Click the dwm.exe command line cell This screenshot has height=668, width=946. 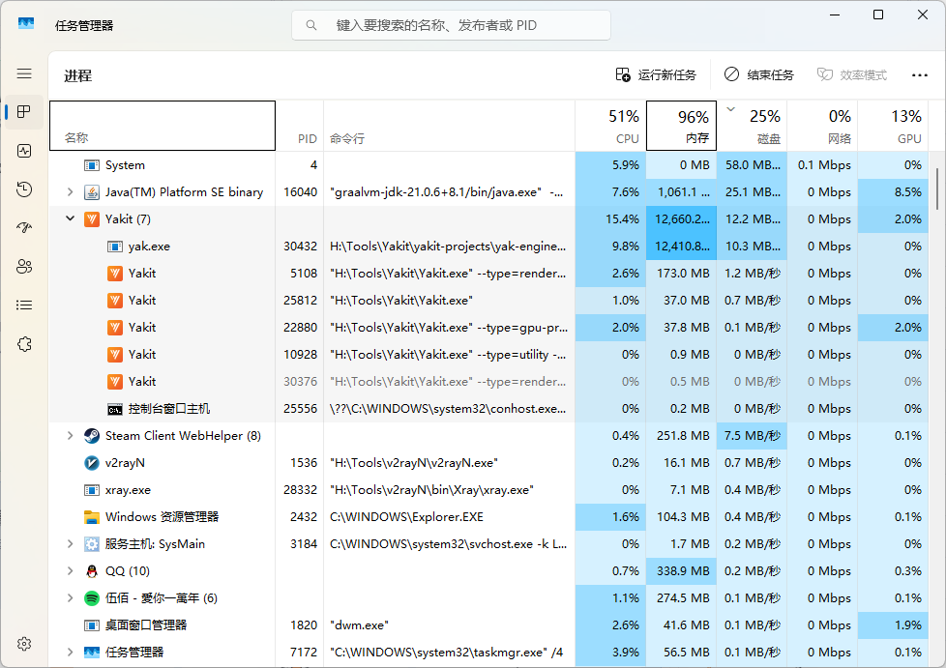coord(450,625)
